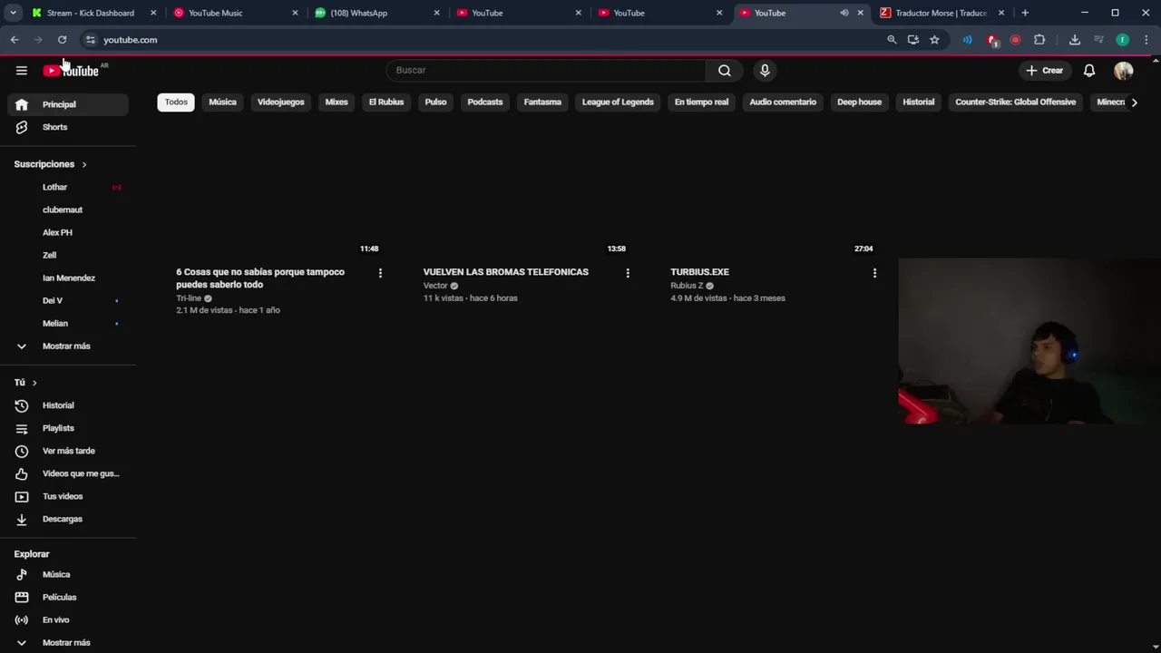Switch to WhatsApp tab
This screenshot has height=653, width=1161.
(x=372, y=13)
